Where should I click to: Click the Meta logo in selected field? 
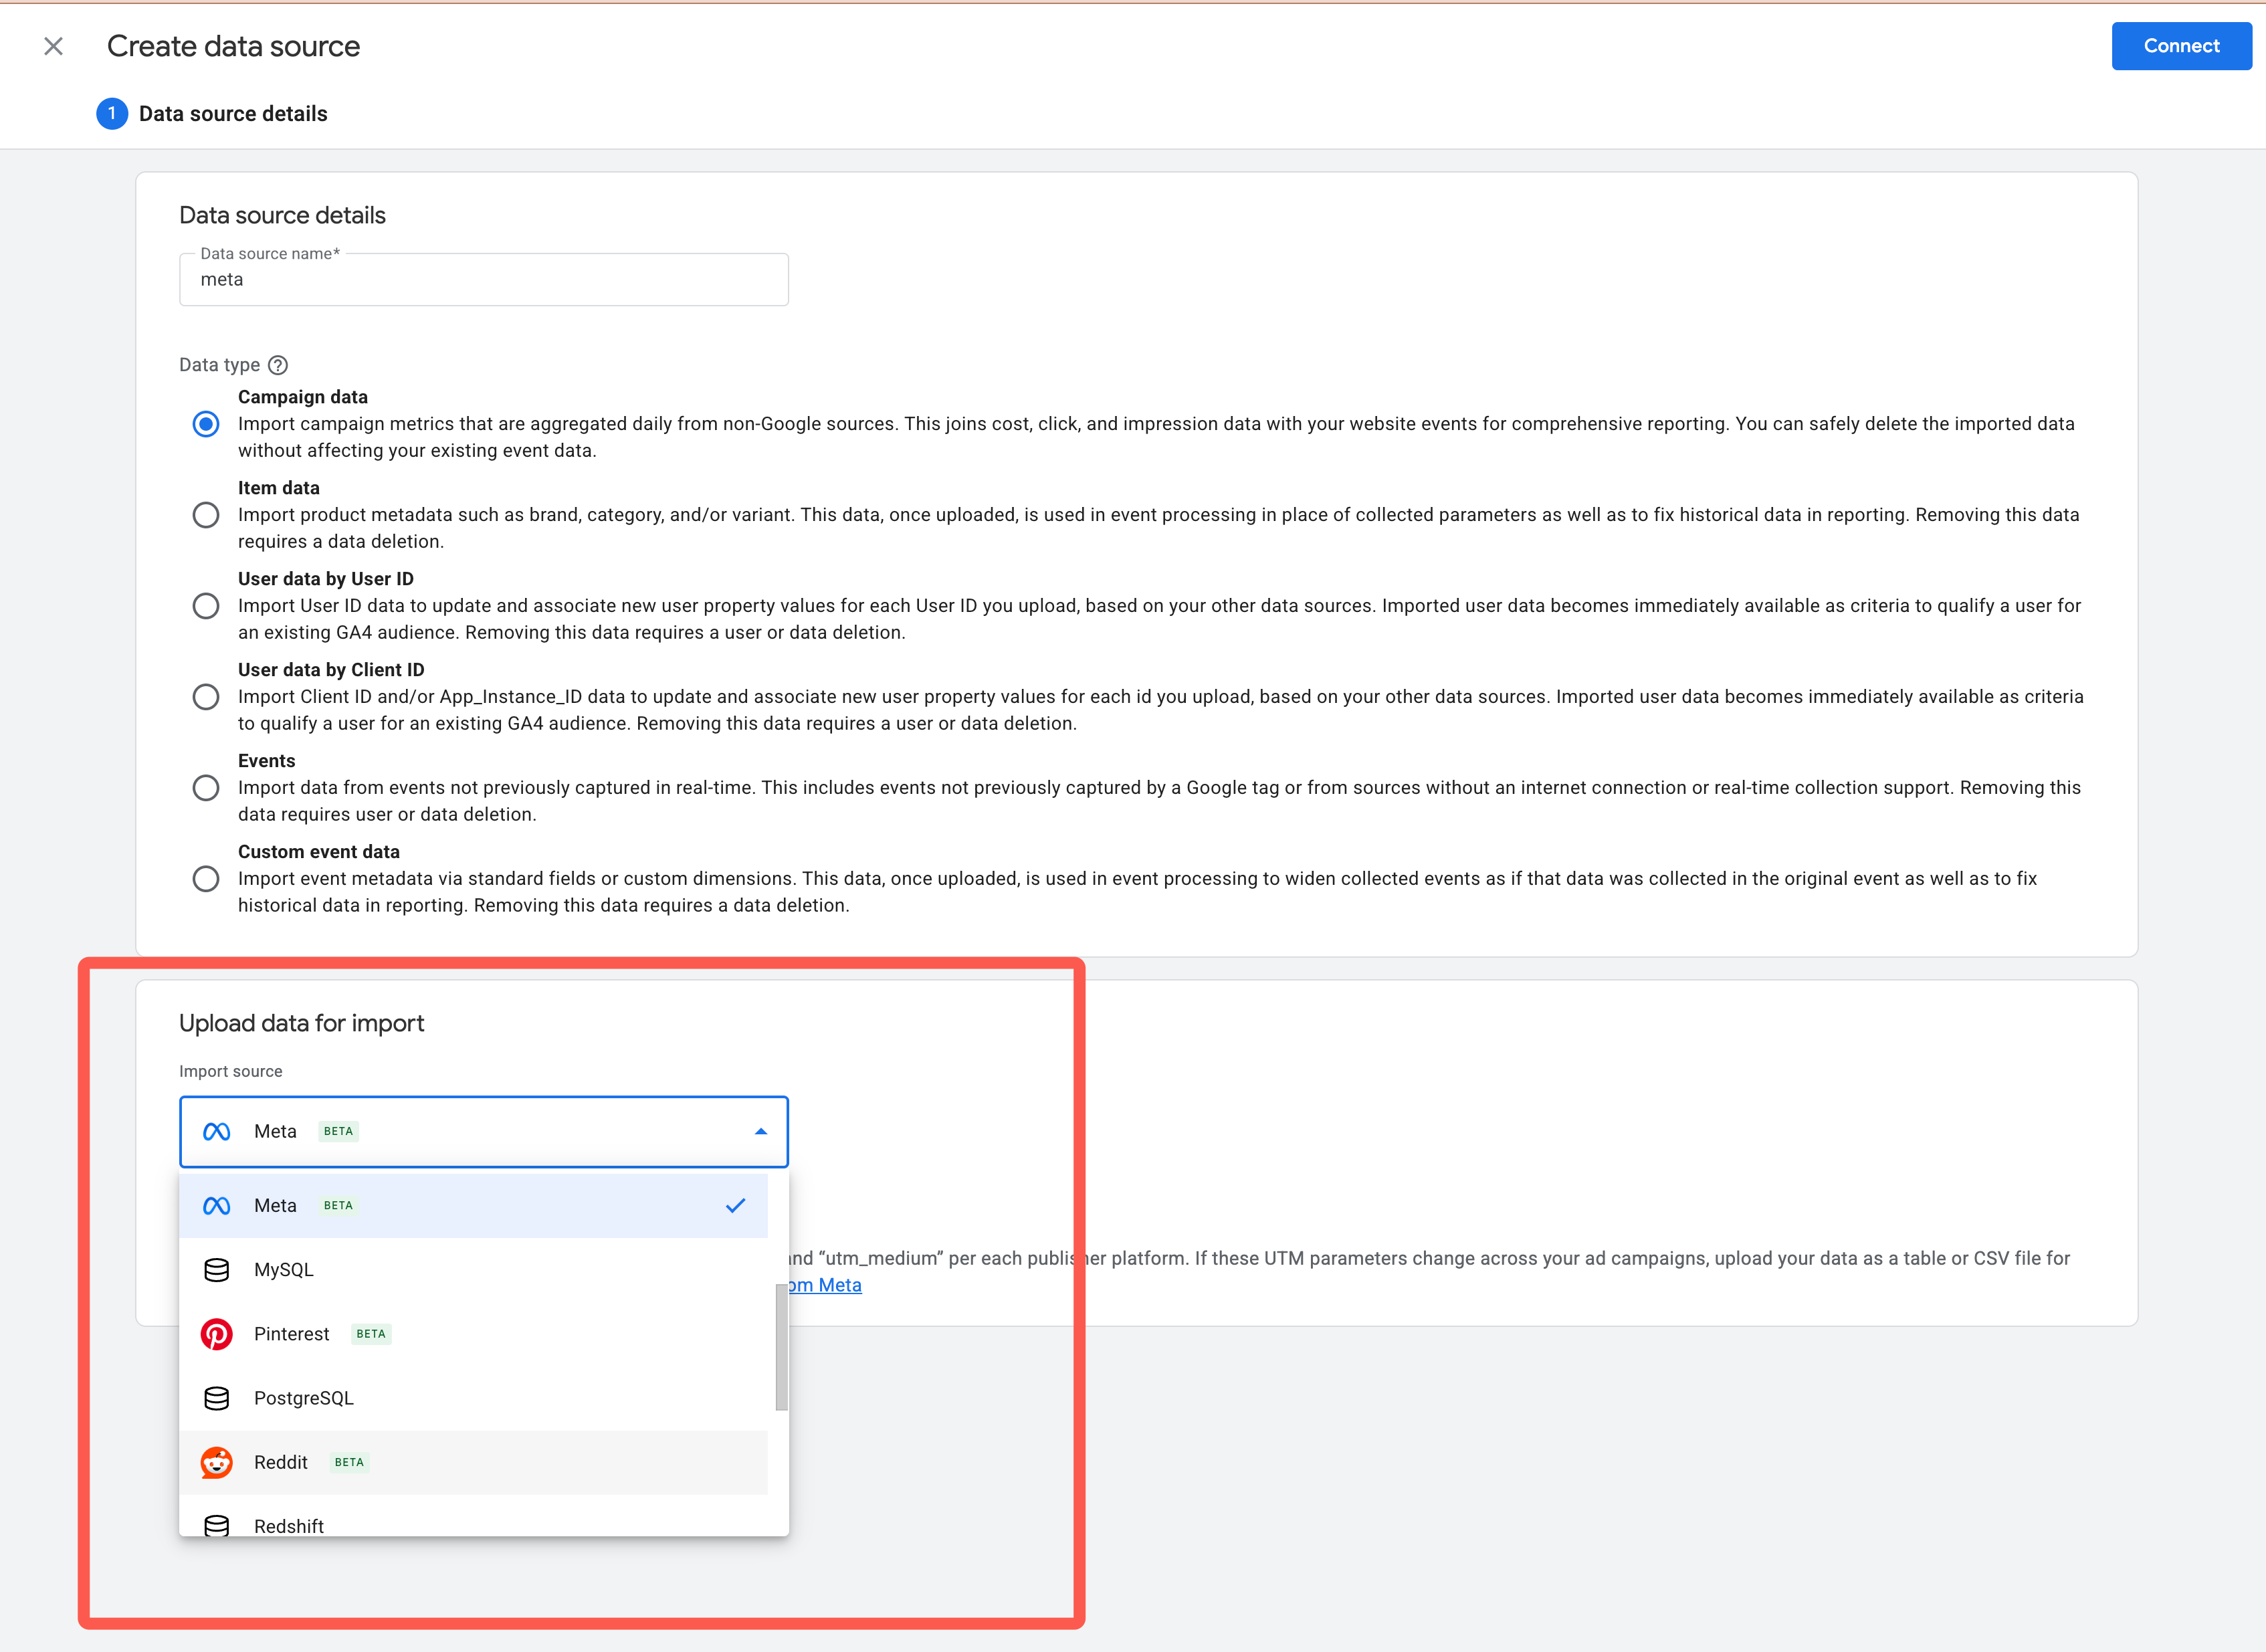pos(217,1132)
